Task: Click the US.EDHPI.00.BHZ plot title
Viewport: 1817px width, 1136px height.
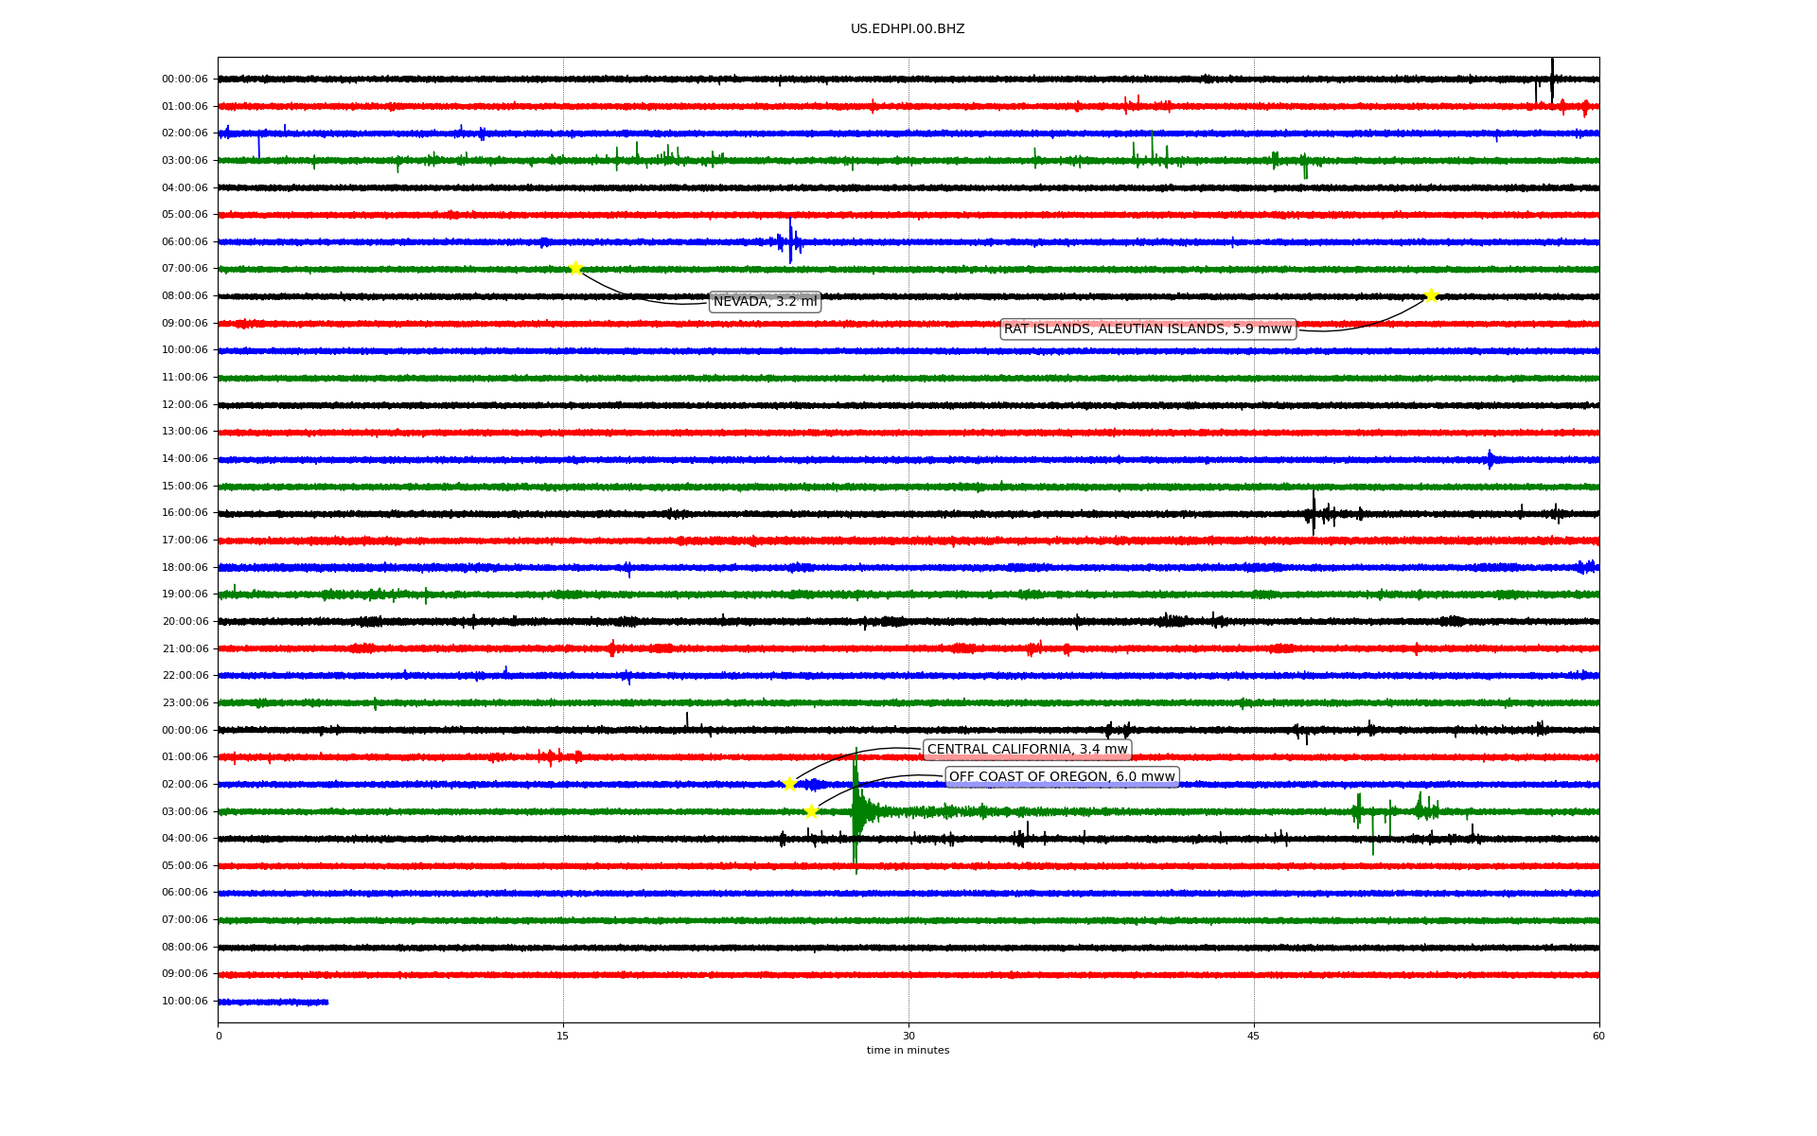Action: click(908, 29)
